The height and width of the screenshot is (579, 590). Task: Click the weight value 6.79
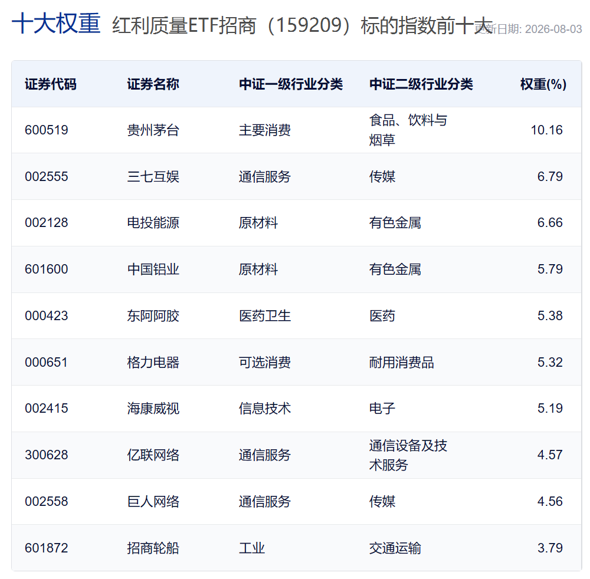click(x=550, y=176)
